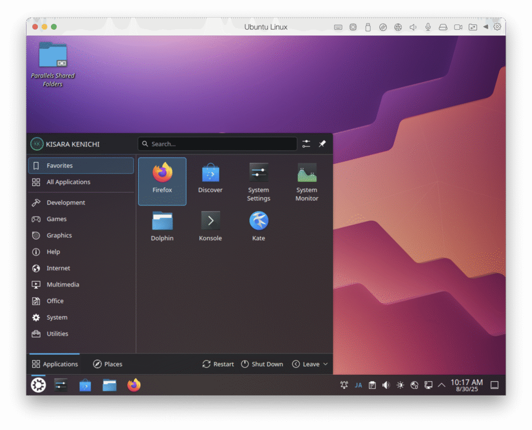Click the KISARA KENICHI user avatar
Screen dimensions: 532x430
click(x=37, y=144)
